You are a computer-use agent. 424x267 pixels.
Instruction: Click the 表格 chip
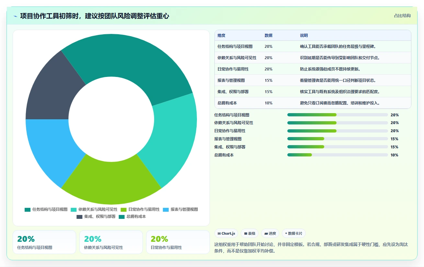point(249,233)
